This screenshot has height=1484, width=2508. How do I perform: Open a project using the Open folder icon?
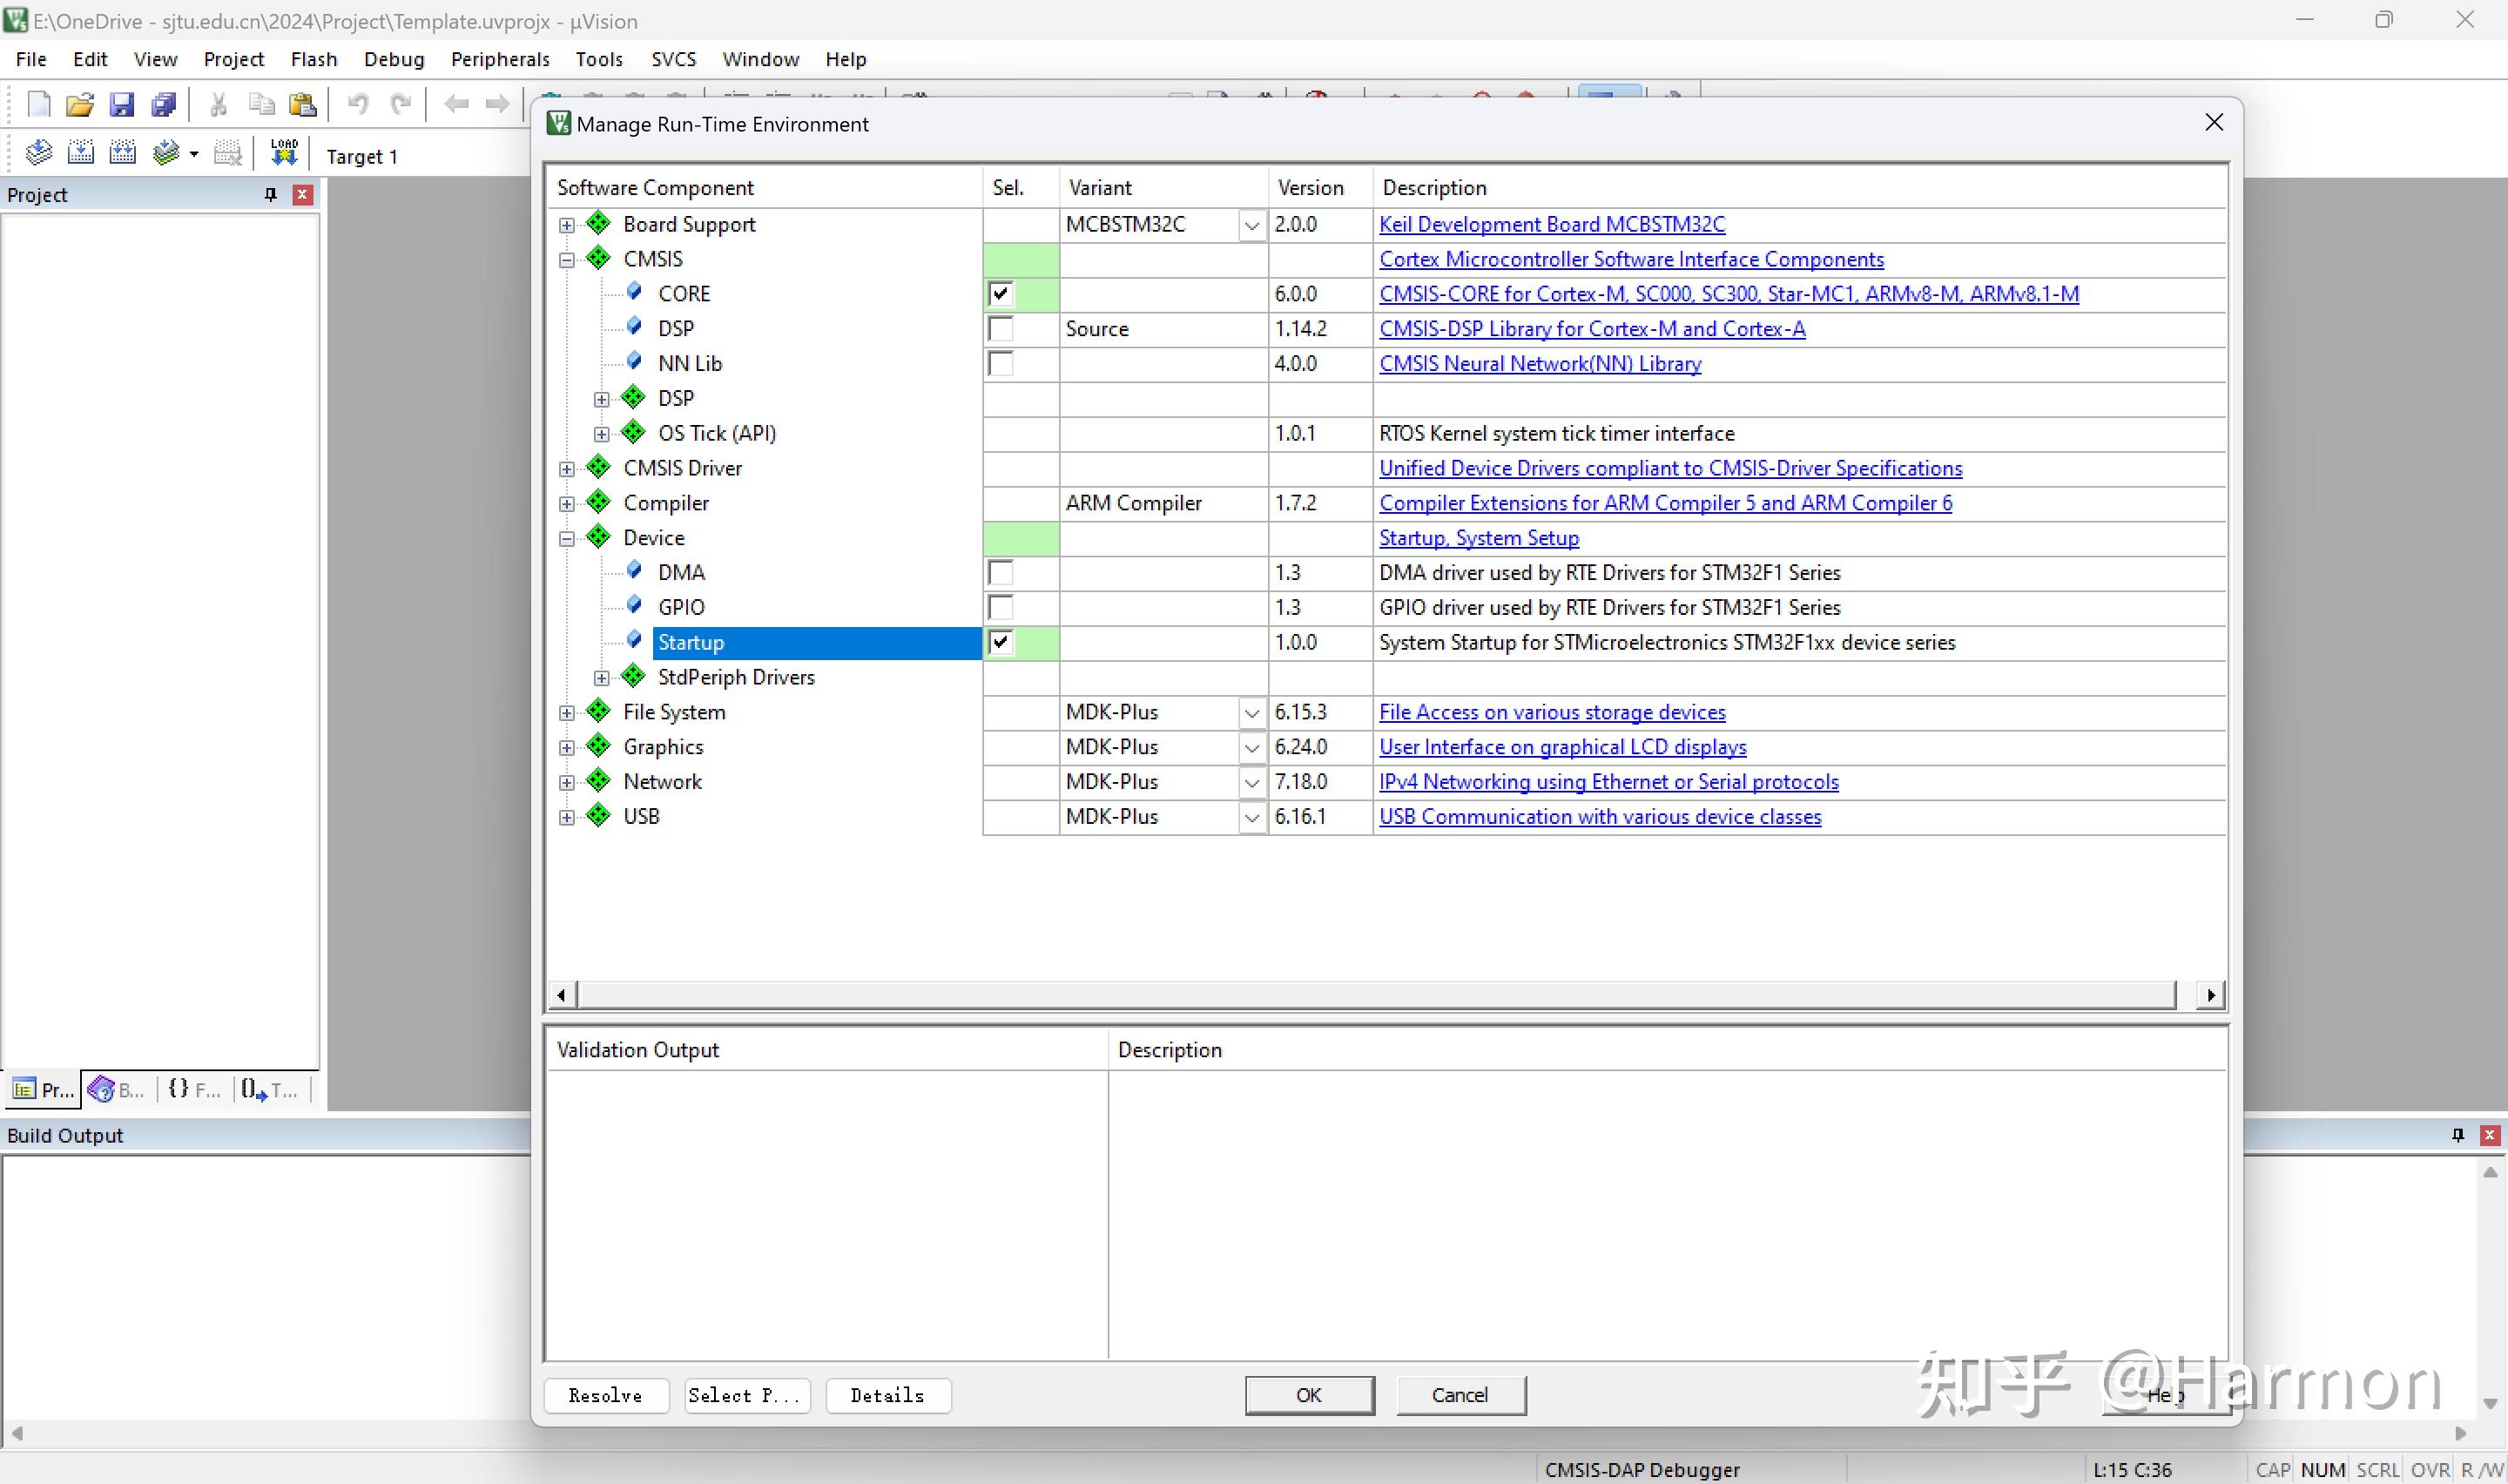tap(80, 104)
